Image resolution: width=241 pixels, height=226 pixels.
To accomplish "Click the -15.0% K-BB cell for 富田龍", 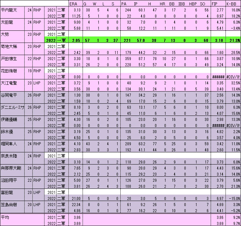I will pos(234,199).
